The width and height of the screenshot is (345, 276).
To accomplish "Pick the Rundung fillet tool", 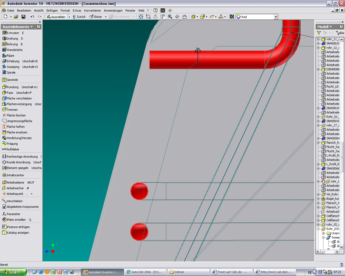I will point(12,87).
